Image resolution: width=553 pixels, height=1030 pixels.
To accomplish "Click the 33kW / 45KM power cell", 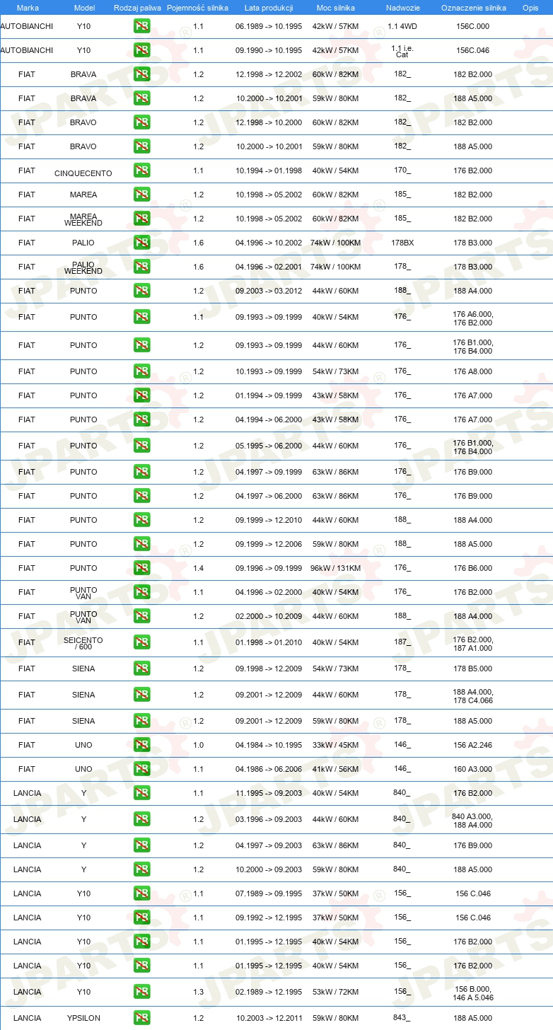I will [335, 745].
